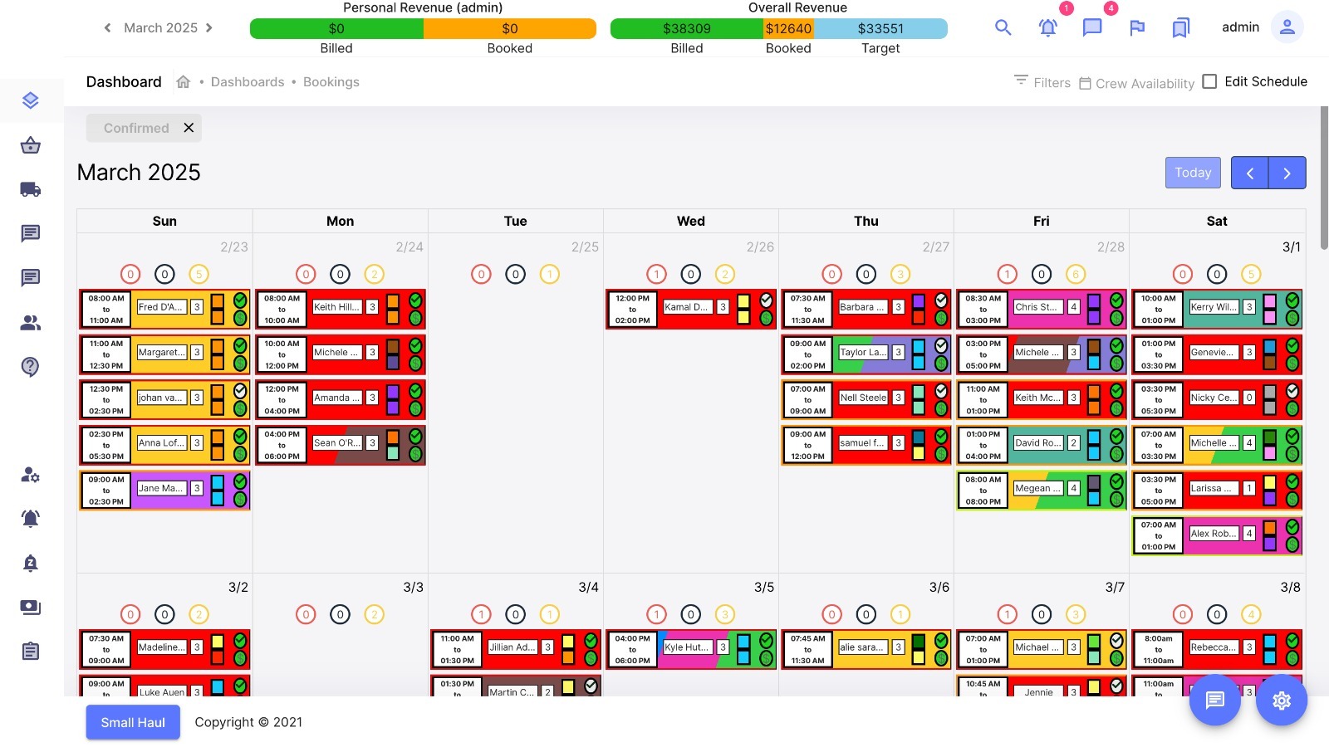Viewport: 1329px width, 747px height.
Task: Open chat messages icon in header
Action: pos(1092,27)
